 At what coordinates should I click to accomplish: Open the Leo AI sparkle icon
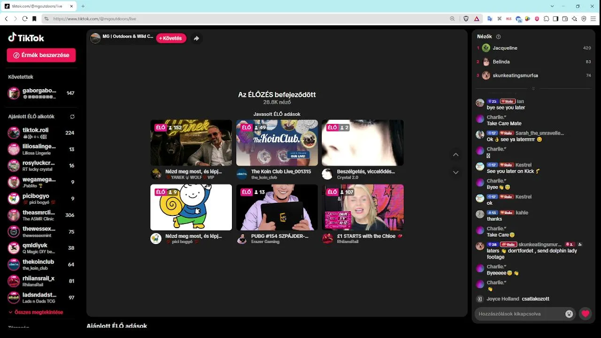(x=574, y=19)
